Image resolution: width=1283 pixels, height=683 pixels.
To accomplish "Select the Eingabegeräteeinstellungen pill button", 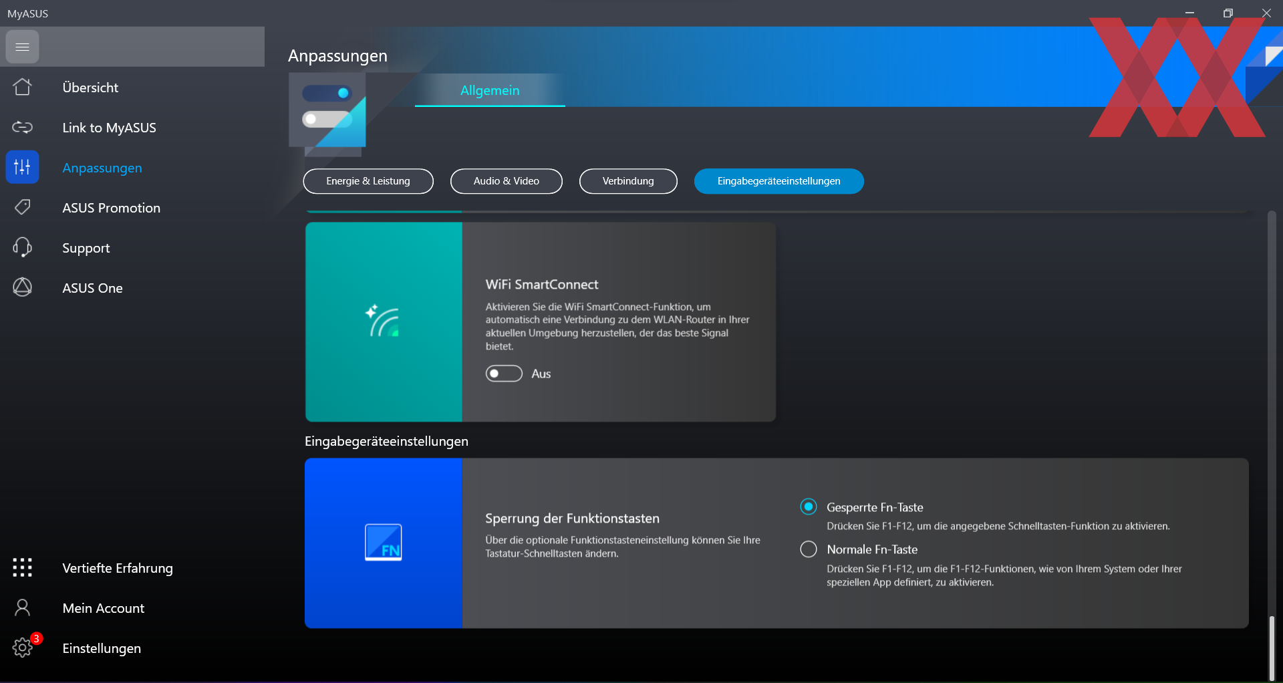I will (x=779, y=181).
